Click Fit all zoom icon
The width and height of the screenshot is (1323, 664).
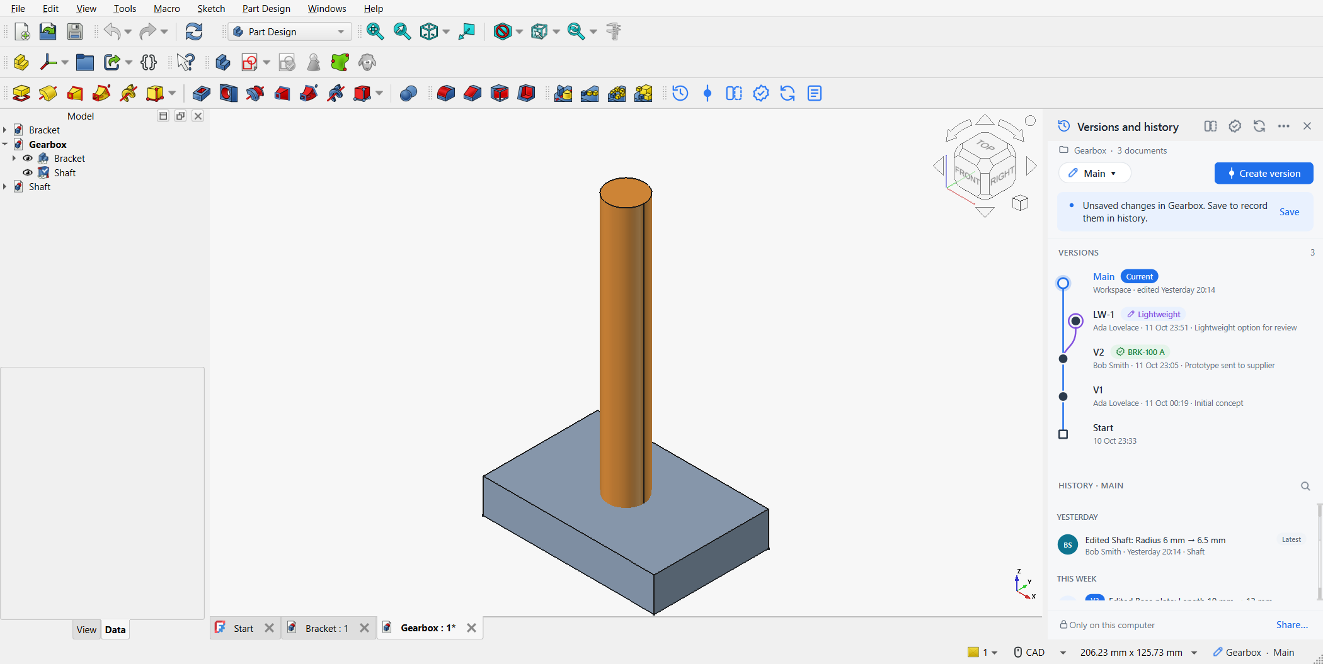tap(375, 31)
